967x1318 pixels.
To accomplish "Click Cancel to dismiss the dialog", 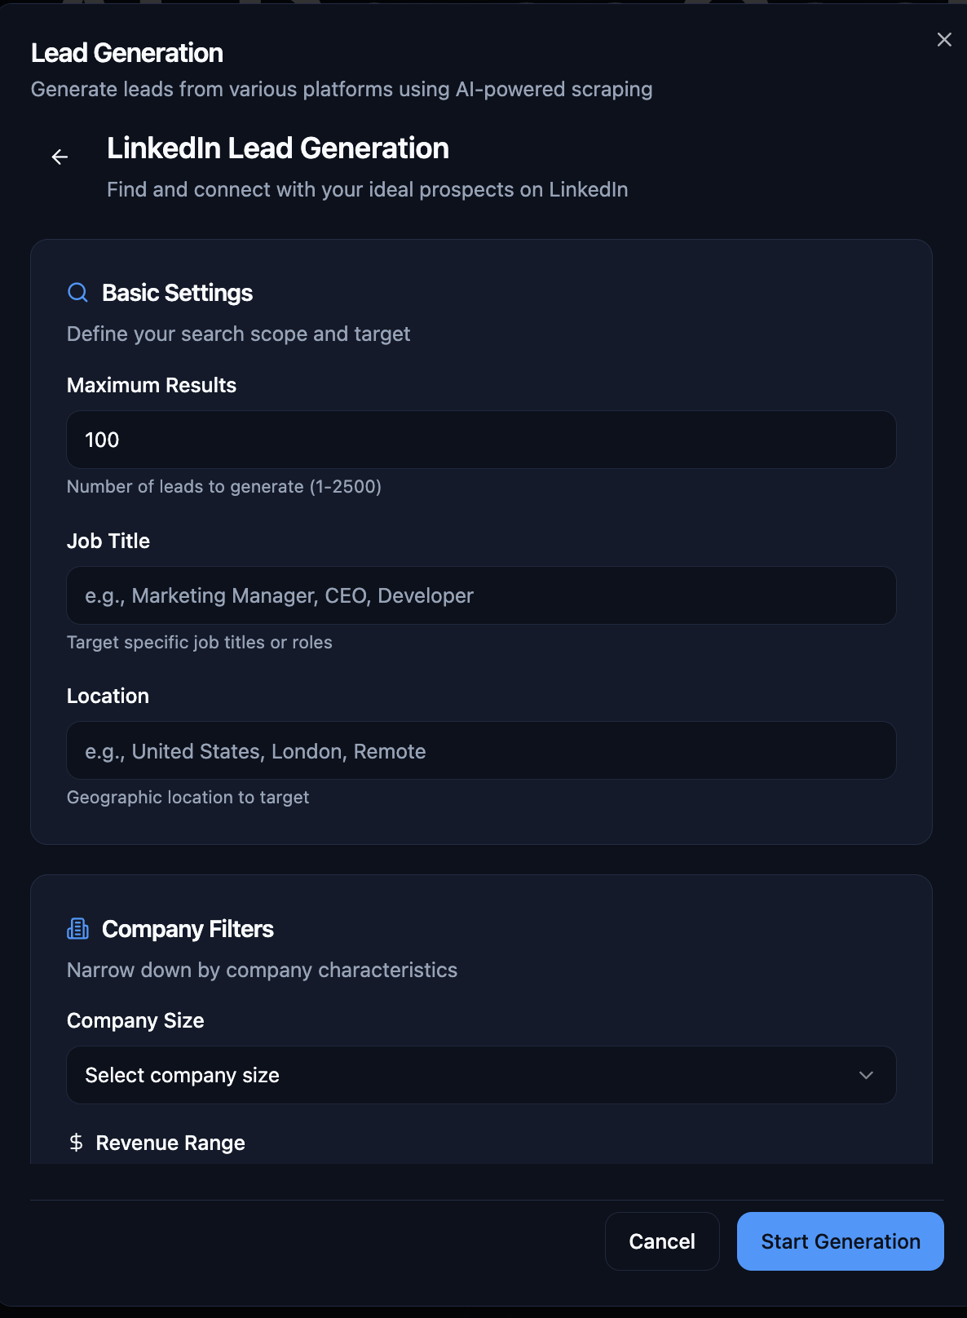I will click(x=661, y=1241).
